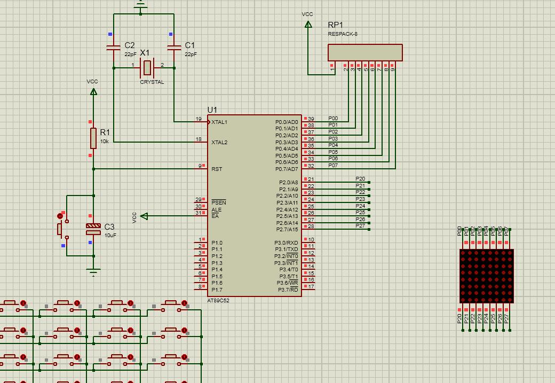The image size is (555, 383).
Task: Click the P27 label below the LED matrix
Action: tap(506, 318)
